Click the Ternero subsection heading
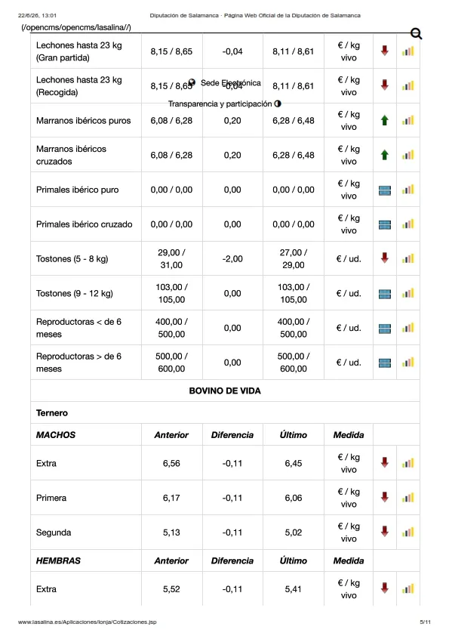449x636 pixels. 52,413
